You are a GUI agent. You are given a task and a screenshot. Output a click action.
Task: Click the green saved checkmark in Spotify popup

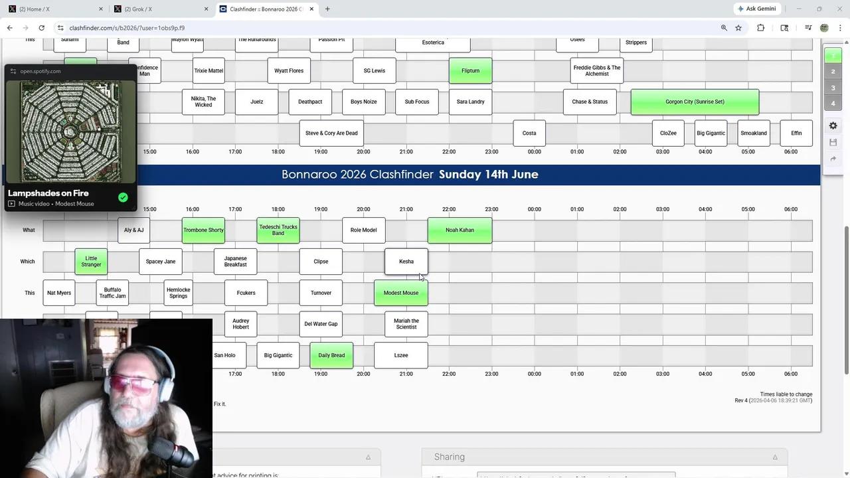pos(123,197)
